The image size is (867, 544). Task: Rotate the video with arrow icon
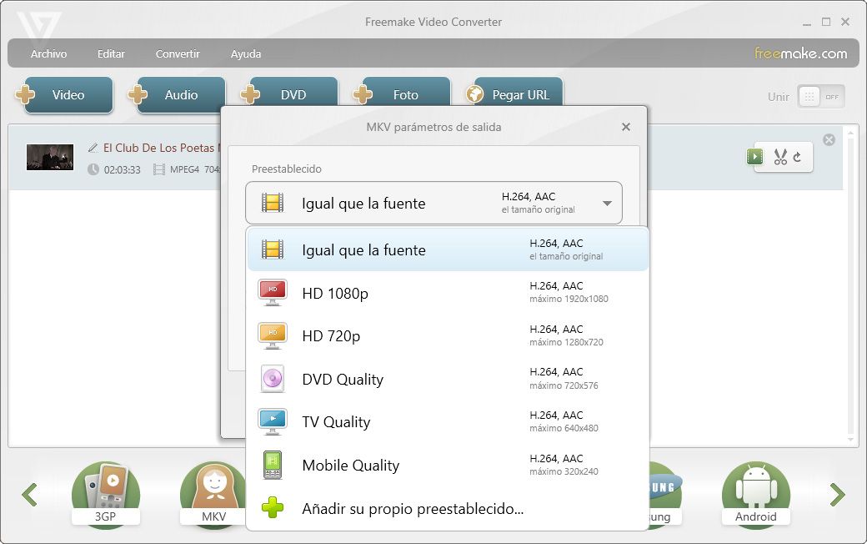[798, 156]
